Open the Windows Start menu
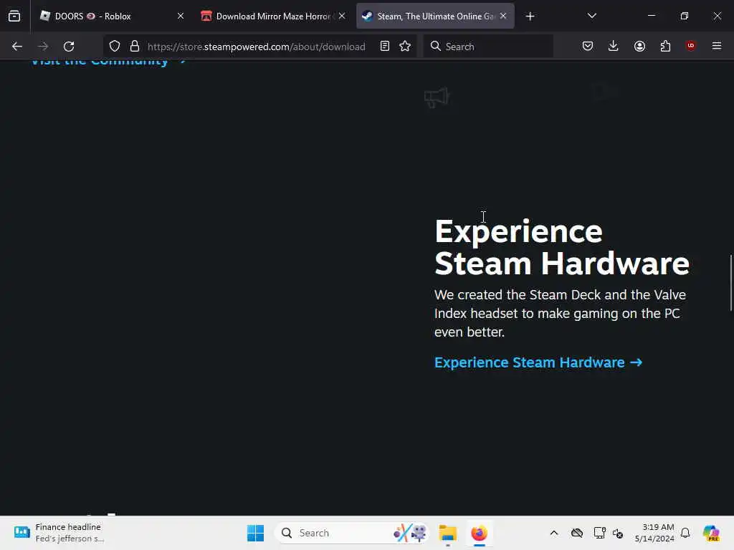Viewport: 734px width, 550px height. click(255, 533)
